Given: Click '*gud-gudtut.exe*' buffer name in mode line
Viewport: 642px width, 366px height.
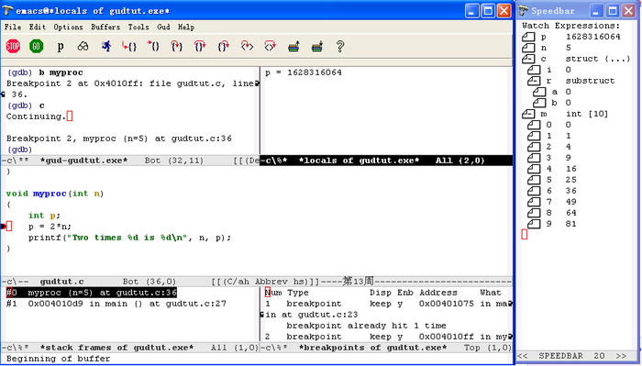Looking at the screenshot, I should point(84,161).
